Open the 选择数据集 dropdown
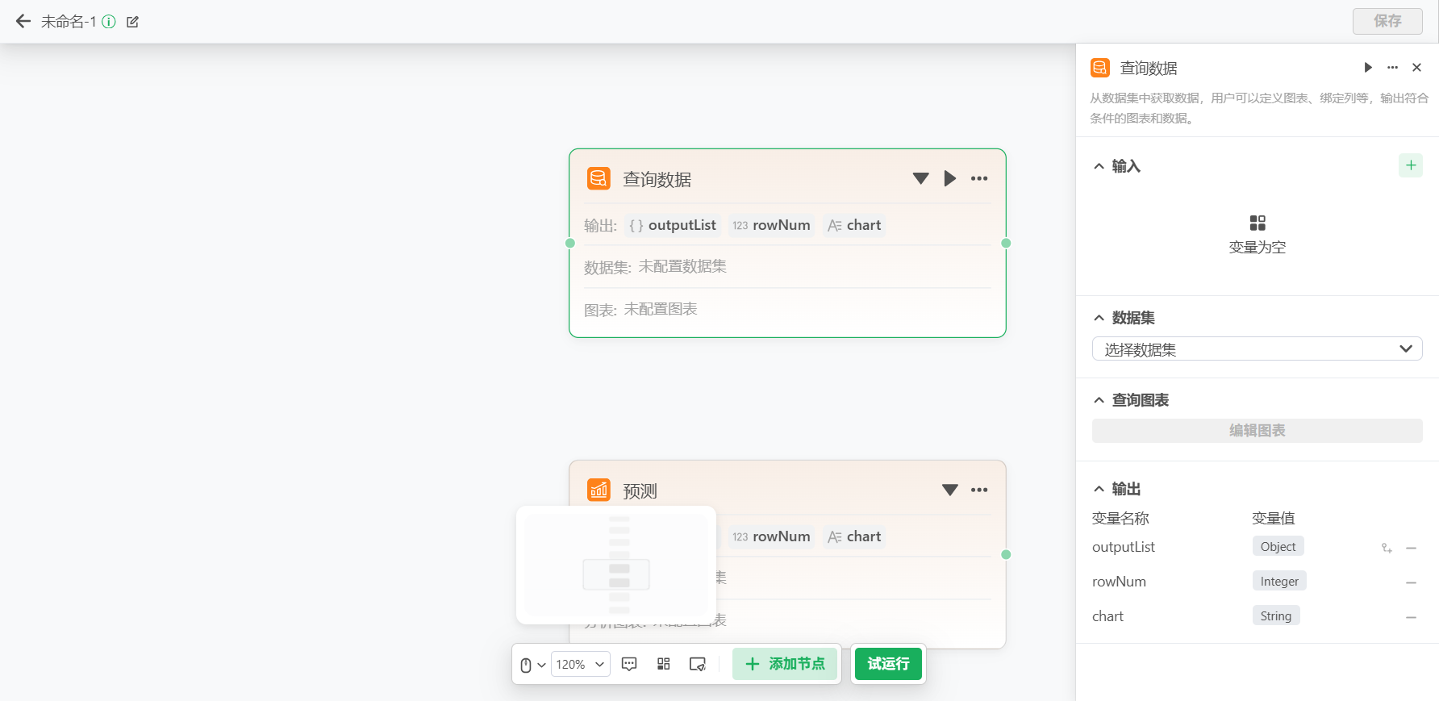 click(1256, 348)
